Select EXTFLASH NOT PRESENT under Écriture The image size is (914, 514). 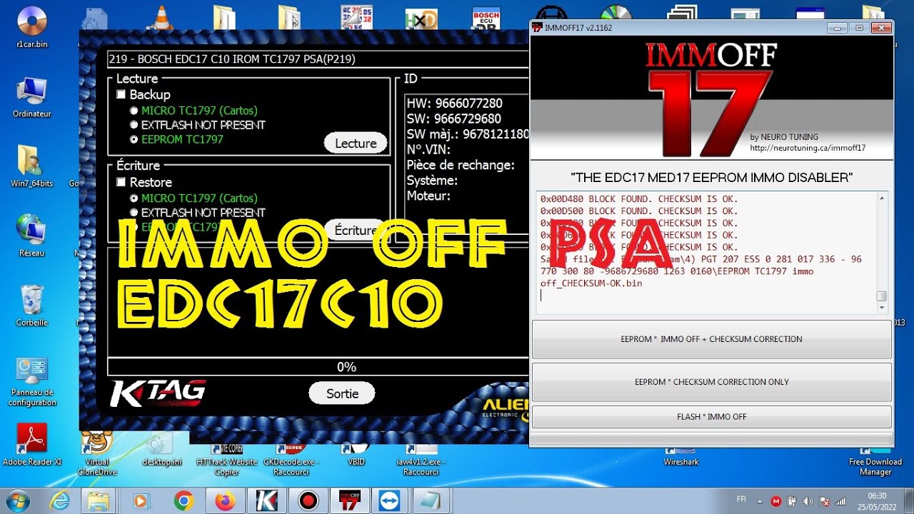(x=134, y=213)
